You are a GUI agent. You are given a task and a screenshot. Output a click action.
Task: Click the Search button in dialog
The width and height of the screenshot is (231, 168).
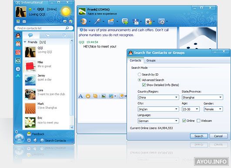pos(199,136)
